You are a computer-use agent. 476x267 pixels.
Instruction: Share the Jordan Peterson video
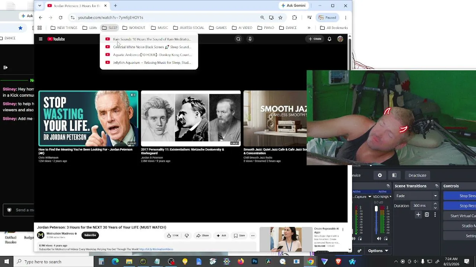tap(202, 235)
